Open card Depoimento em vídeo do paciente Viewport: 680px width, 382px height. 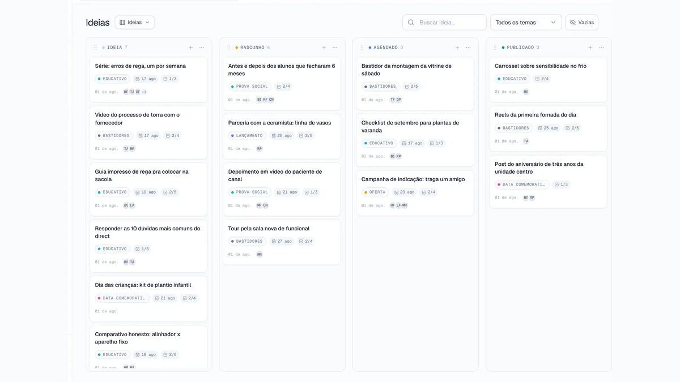coord(282,189)
